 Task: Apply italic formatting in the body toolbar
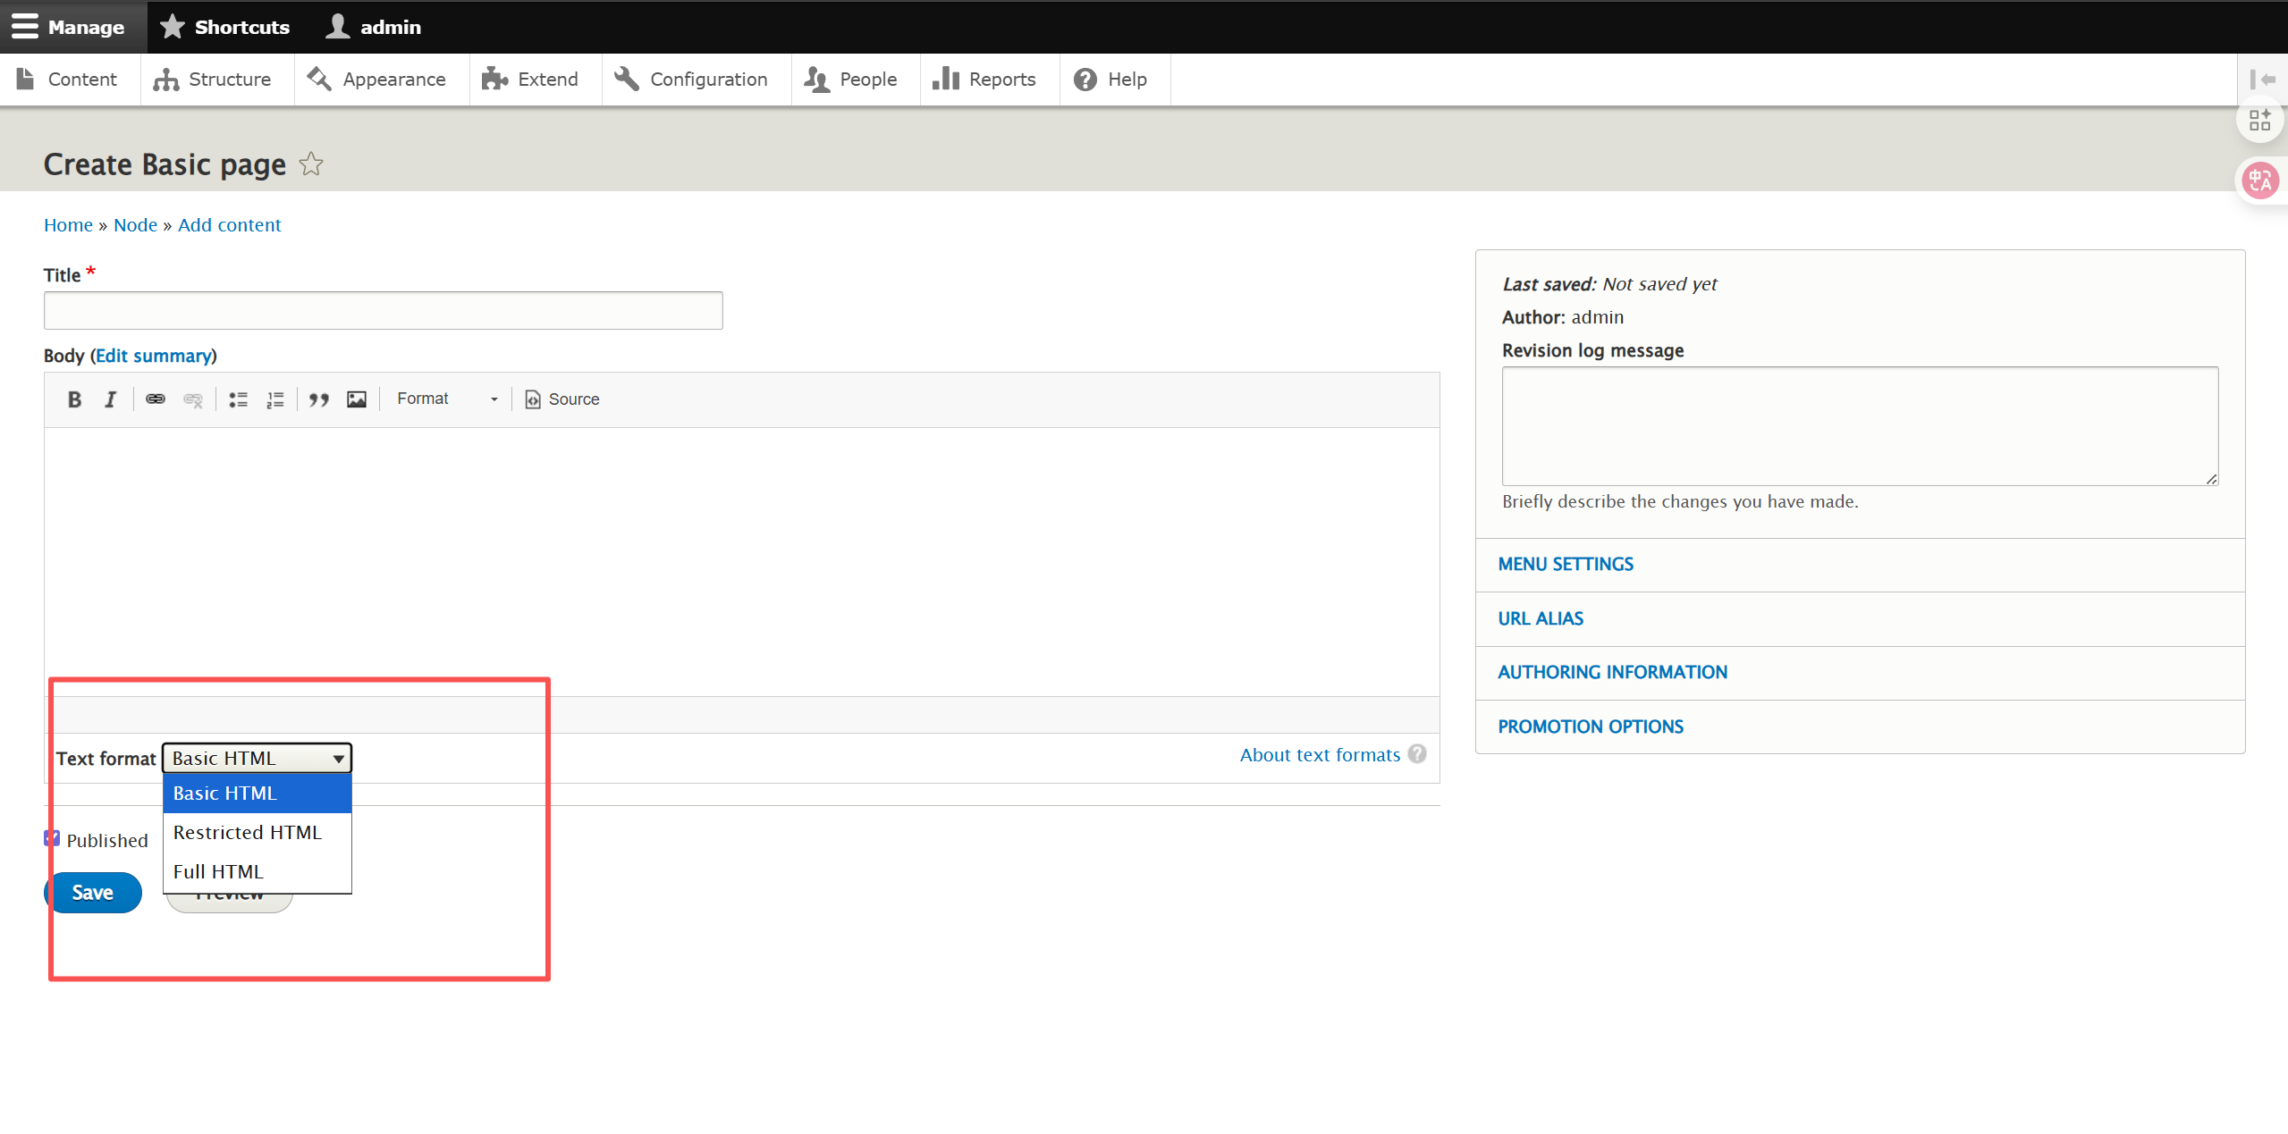pyautogui.click(x=110, y=399)
